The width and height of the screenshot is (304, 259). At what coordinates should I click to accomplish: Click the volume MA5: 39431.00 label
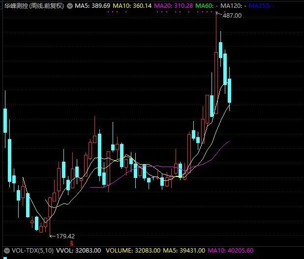(x=184, y=251)
